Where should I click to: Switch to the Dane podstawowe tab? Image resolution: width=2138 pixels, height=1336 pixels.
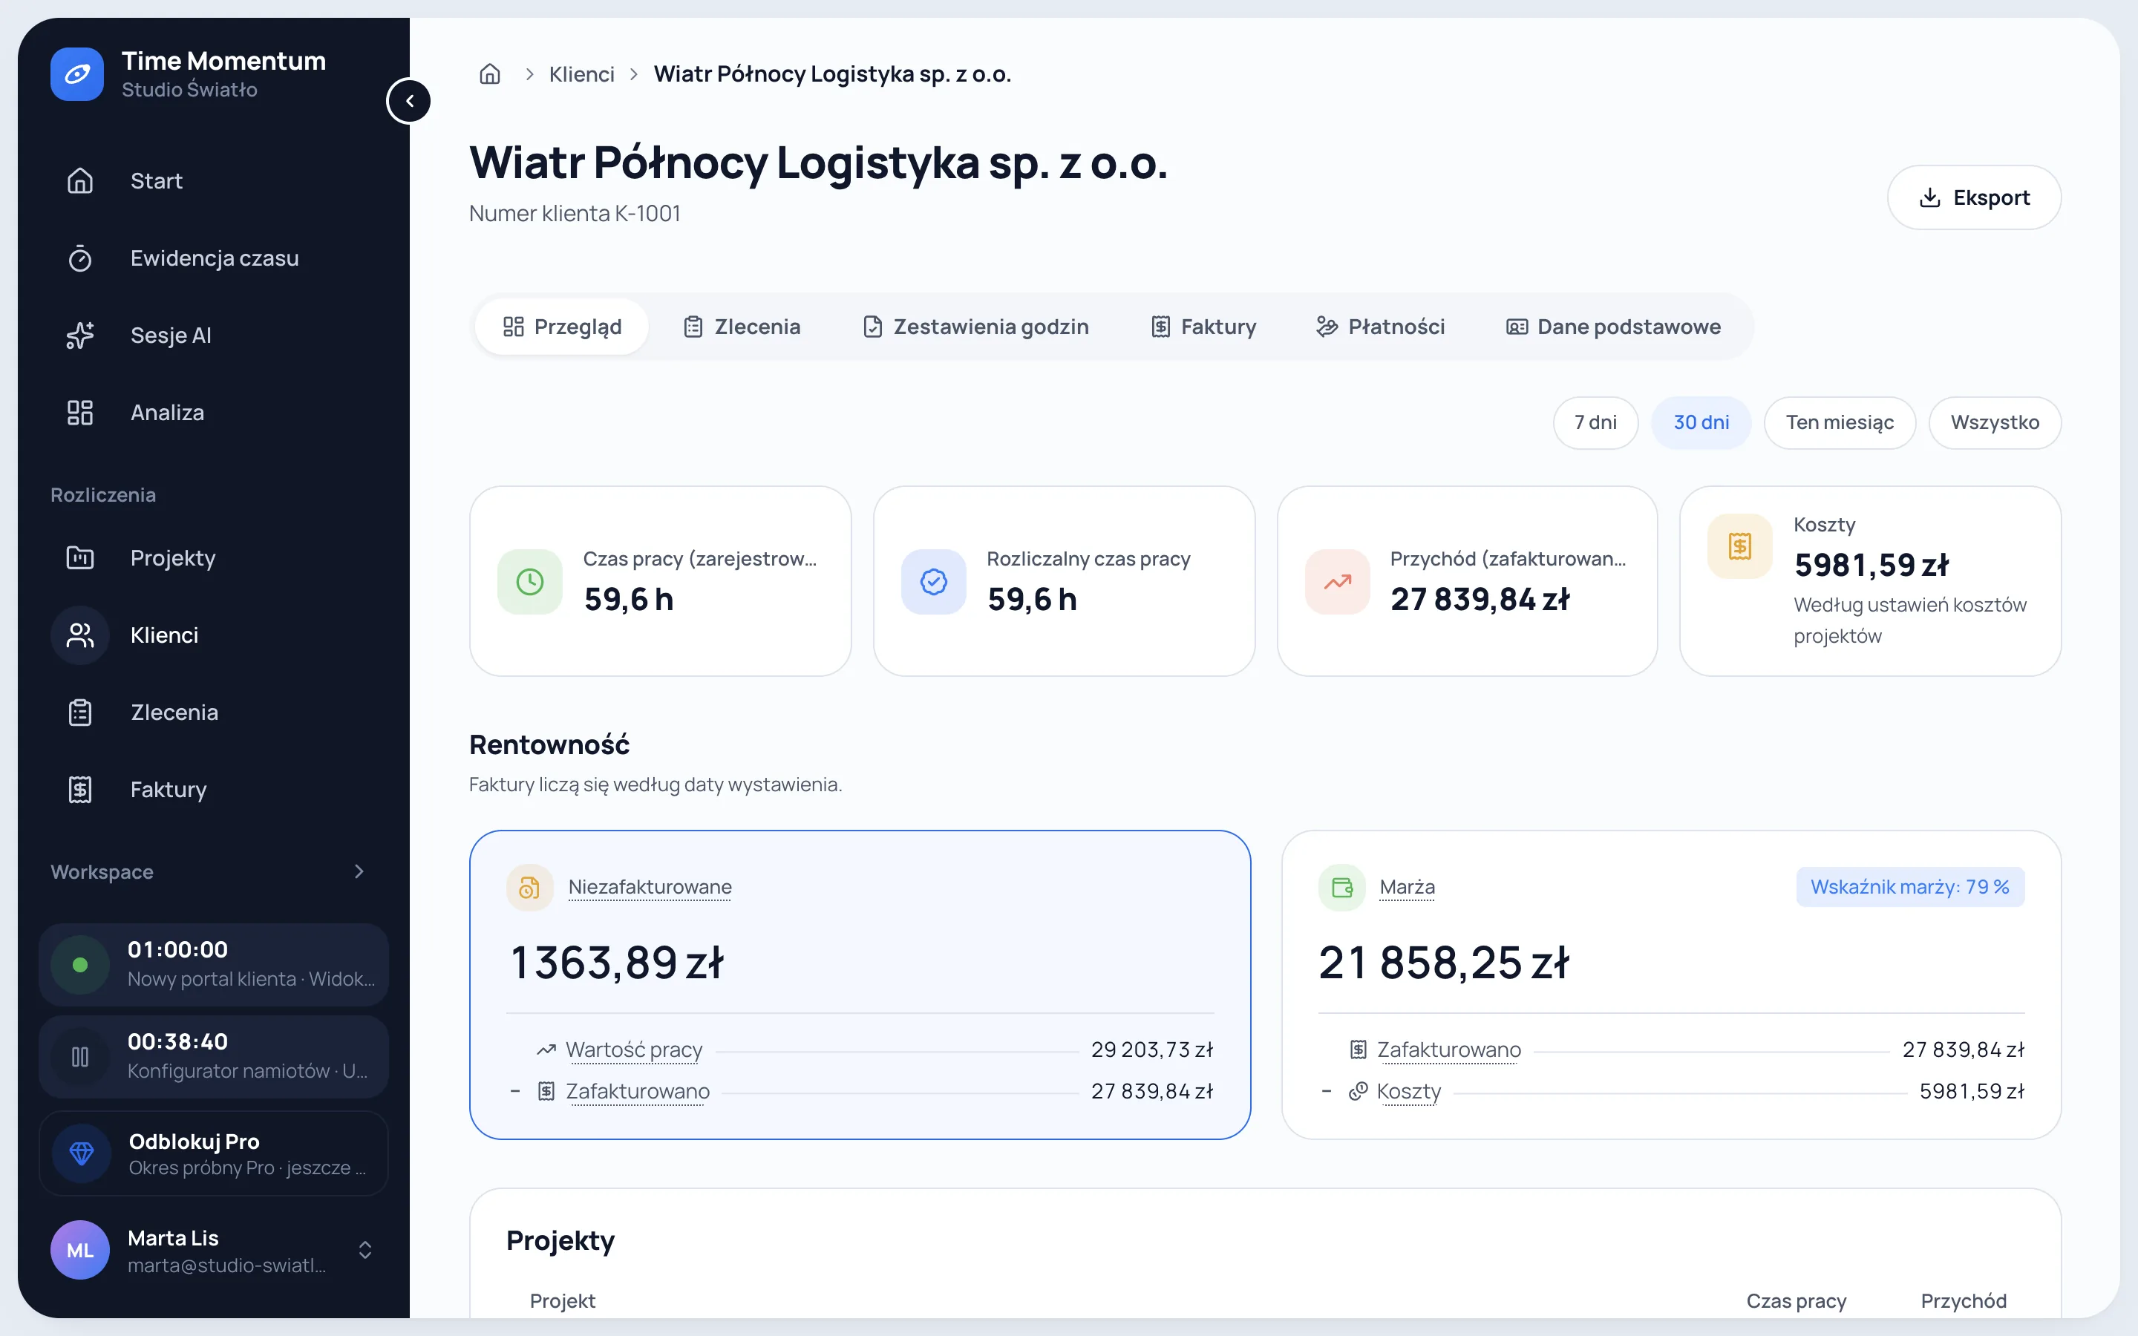(x=1613, y=327)
